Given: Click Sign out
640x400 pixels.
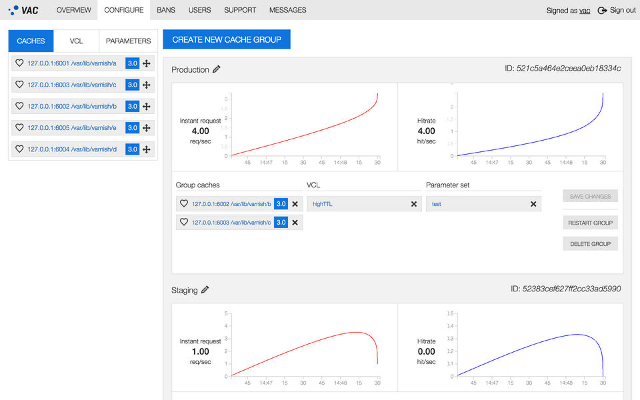Looking at the screenshot, I should (623, 10).
